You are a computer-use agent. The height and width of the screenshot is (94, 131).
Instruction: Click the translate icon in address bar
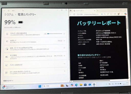click(102, 14)
